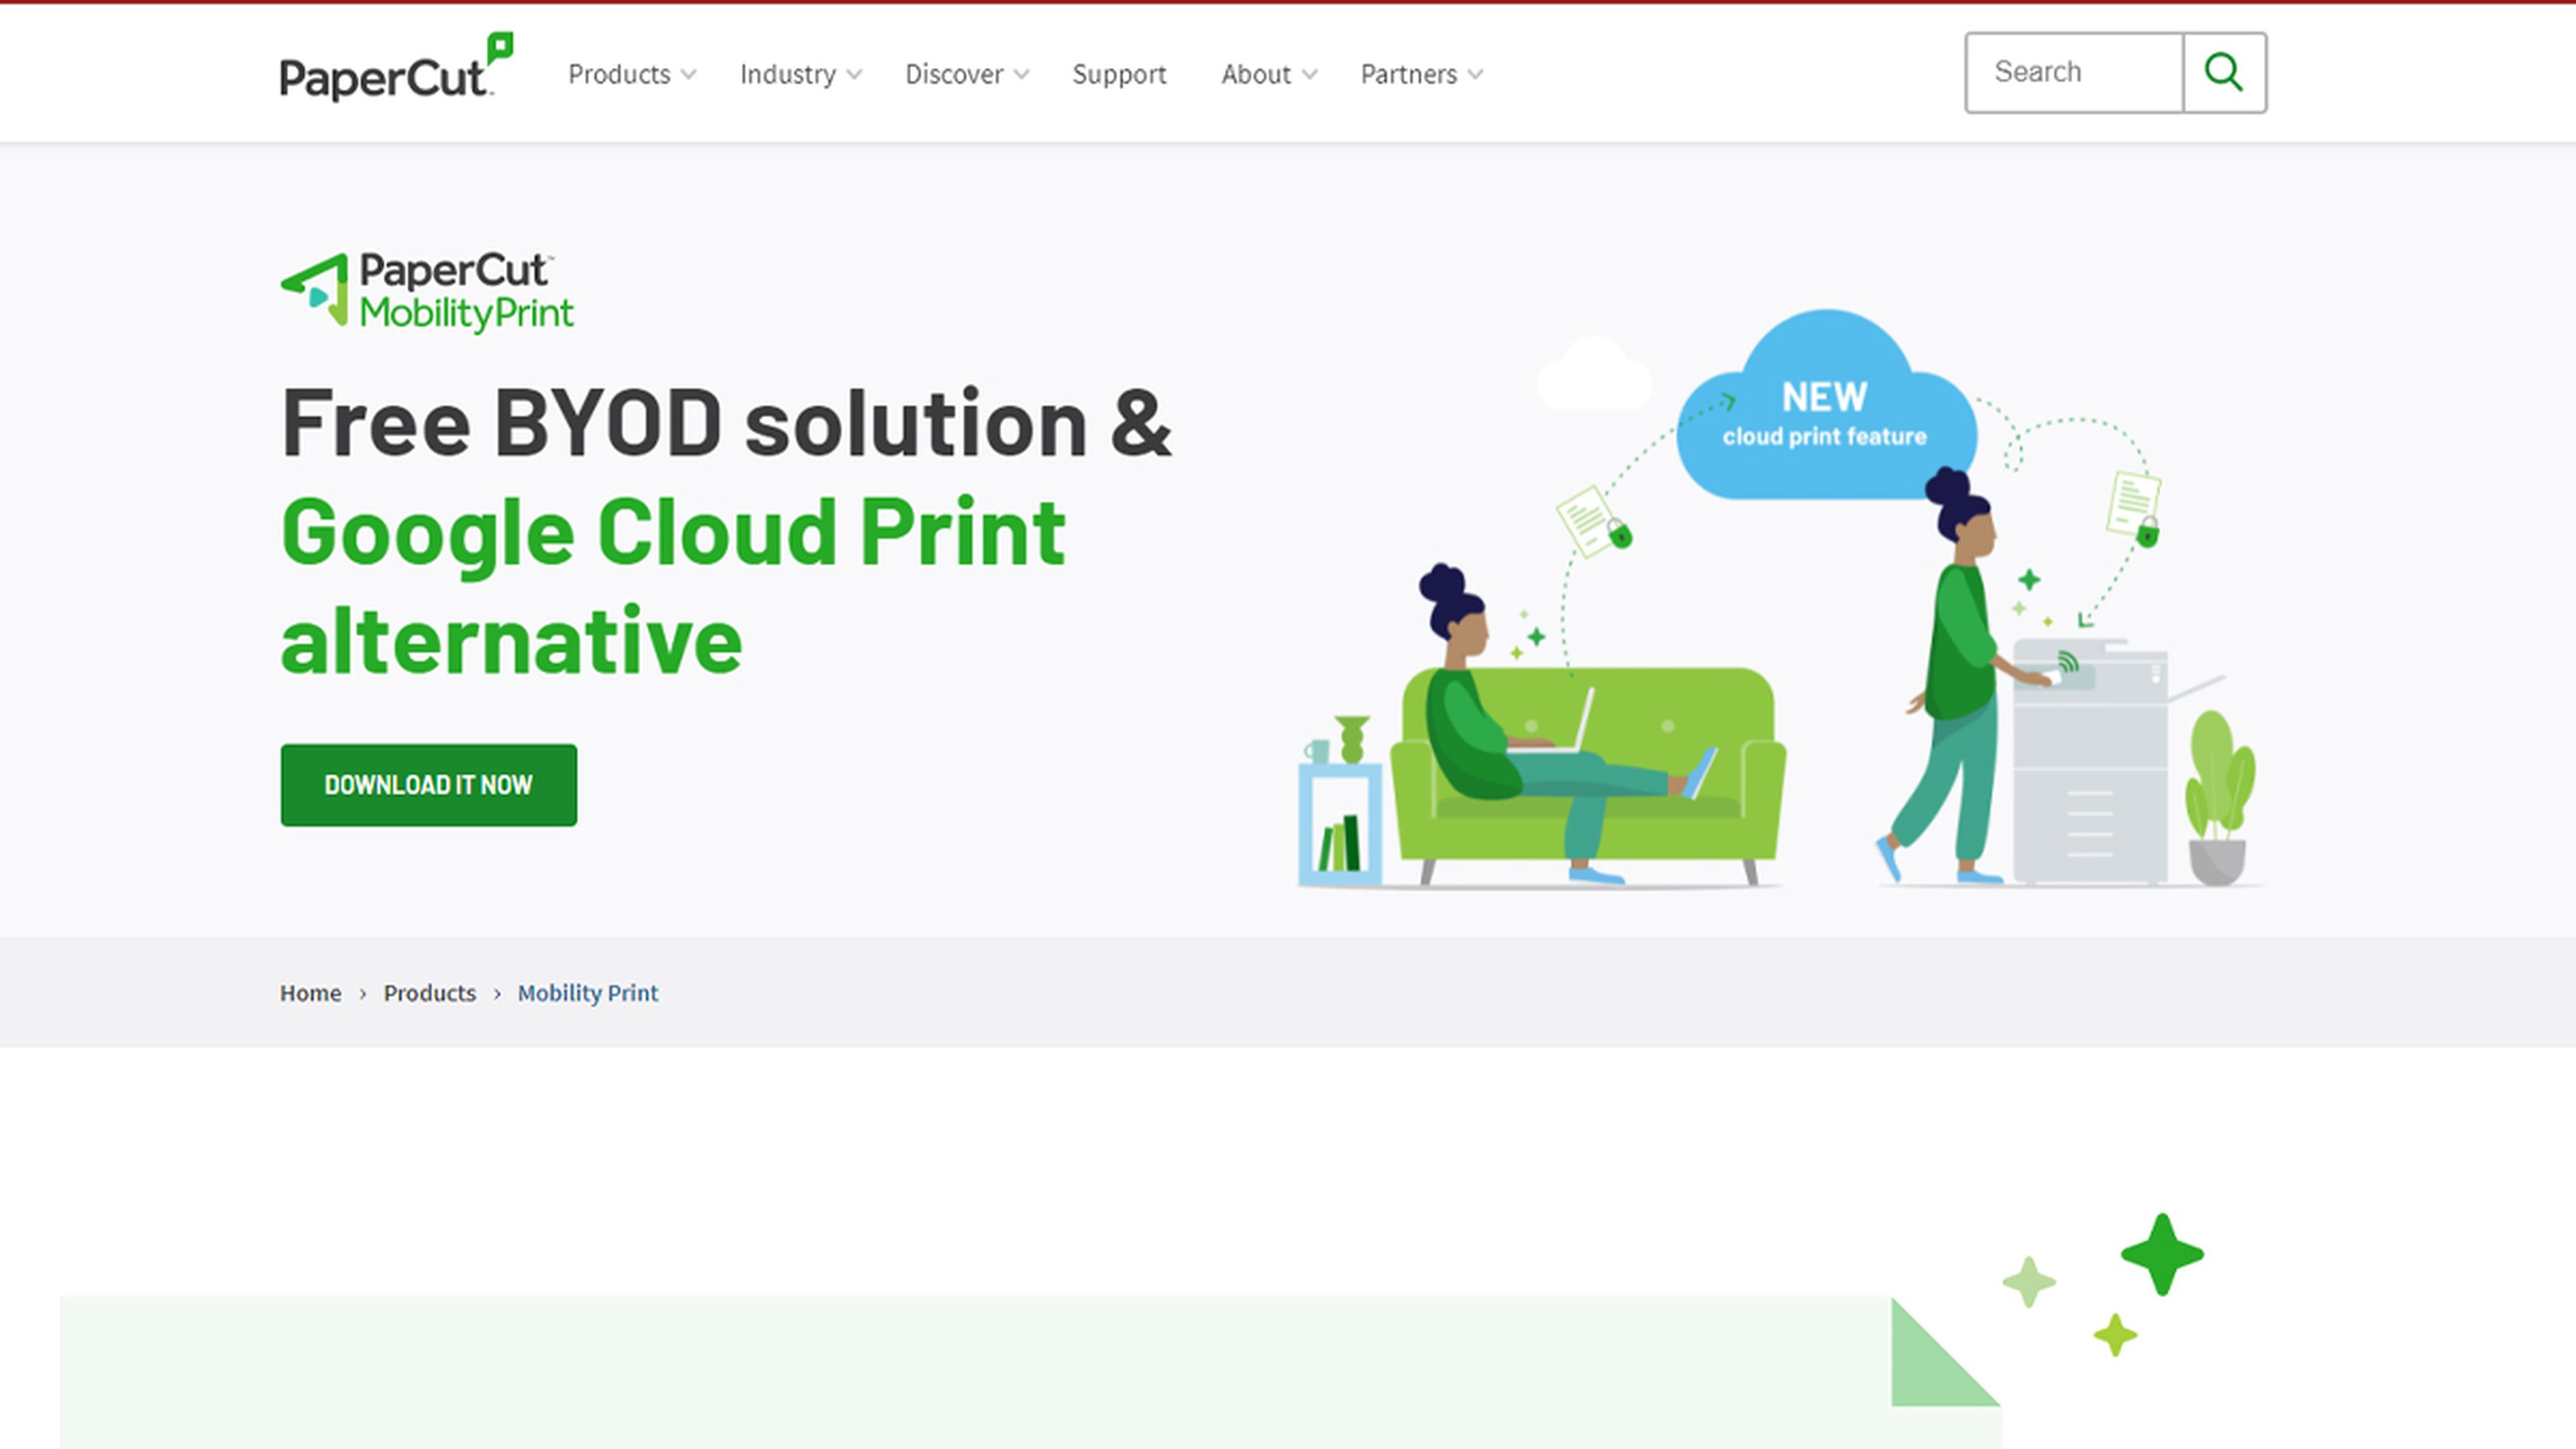Open the Products navigation item
The image size is (2576, 1449).
tap(619, 74)
